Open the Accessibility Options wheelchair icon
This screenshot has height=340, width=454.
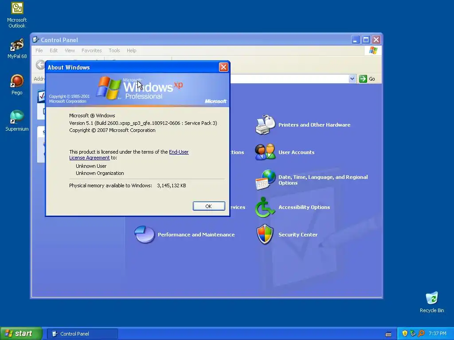click(x=265, y=207)
